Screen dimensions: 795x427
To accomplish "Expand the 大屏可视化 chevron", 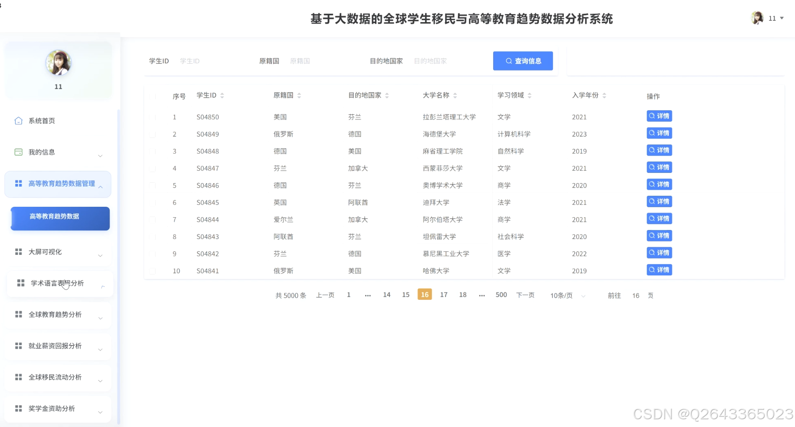I will pos(100,256).
